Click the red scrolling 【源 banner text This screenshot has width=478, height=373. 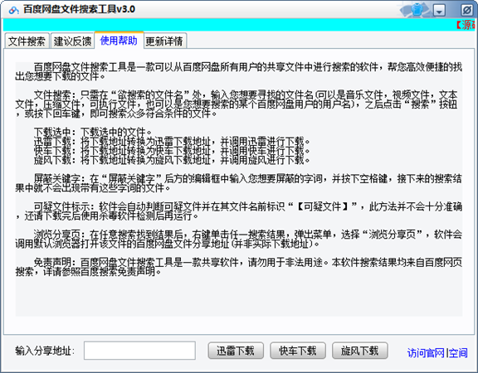[x=466, y=25]
